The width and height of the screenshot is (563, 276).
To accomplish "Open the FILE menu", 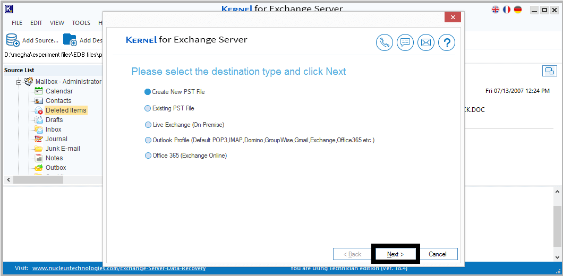I will [x=17, y=23].
